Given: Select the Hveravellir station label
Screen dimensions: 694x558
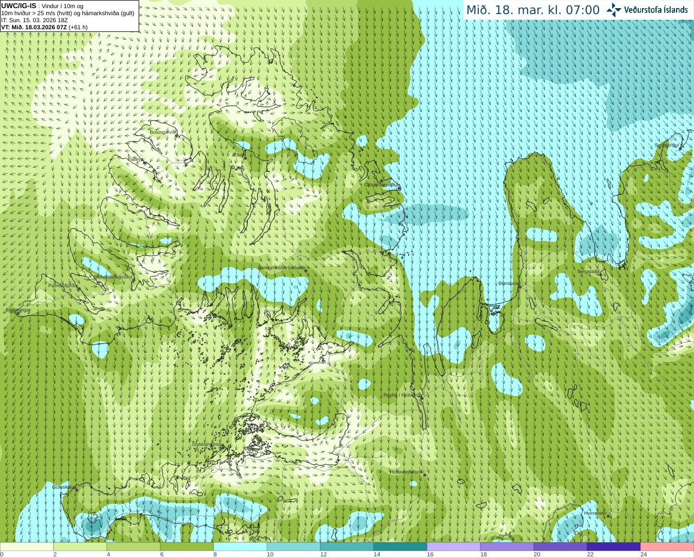Looking at the screenshot, I should [x=596, y=512].
